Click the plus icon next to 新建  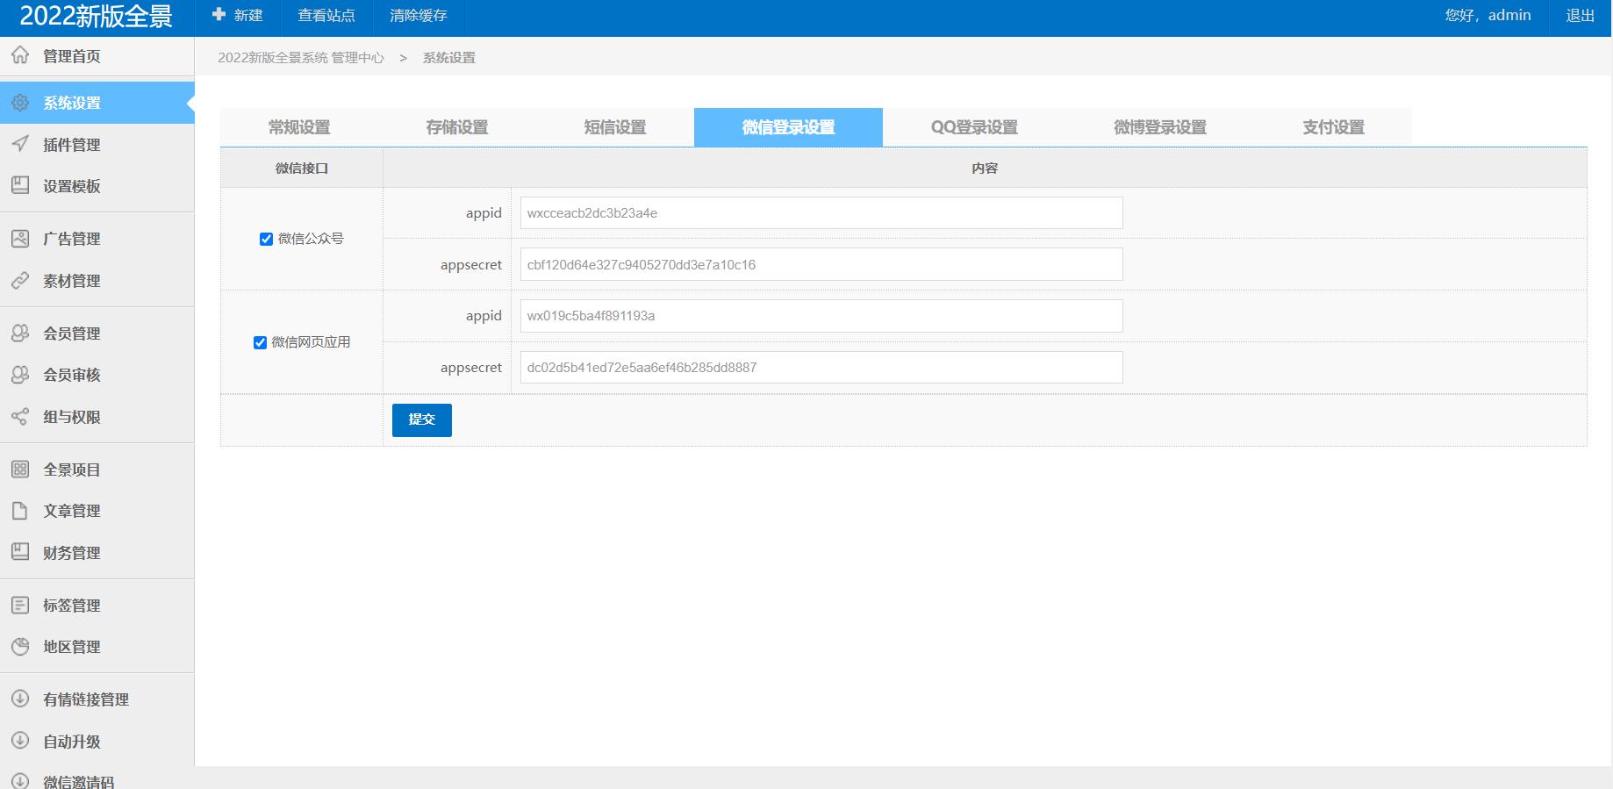pyautogui.click(x=219, y=15)
